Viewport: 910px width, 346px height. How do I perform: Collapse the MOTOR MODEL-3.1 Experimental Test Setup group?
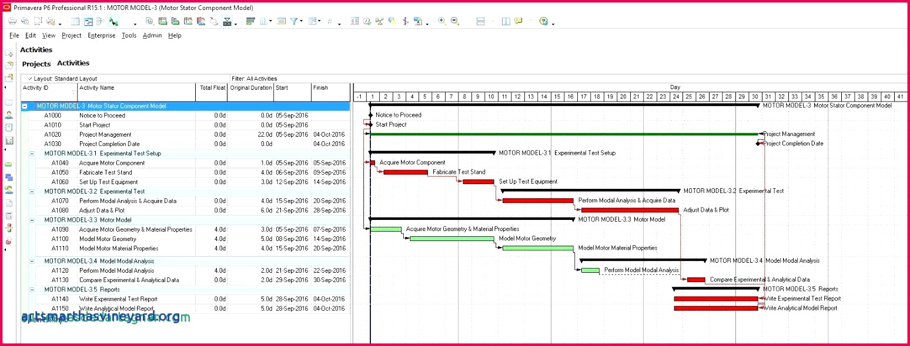pos(32,153)
